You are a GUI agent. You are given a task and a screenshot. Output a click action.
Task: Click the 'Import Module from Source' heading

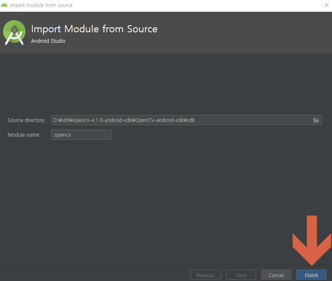pyautogui.click(x=94, y=29)
